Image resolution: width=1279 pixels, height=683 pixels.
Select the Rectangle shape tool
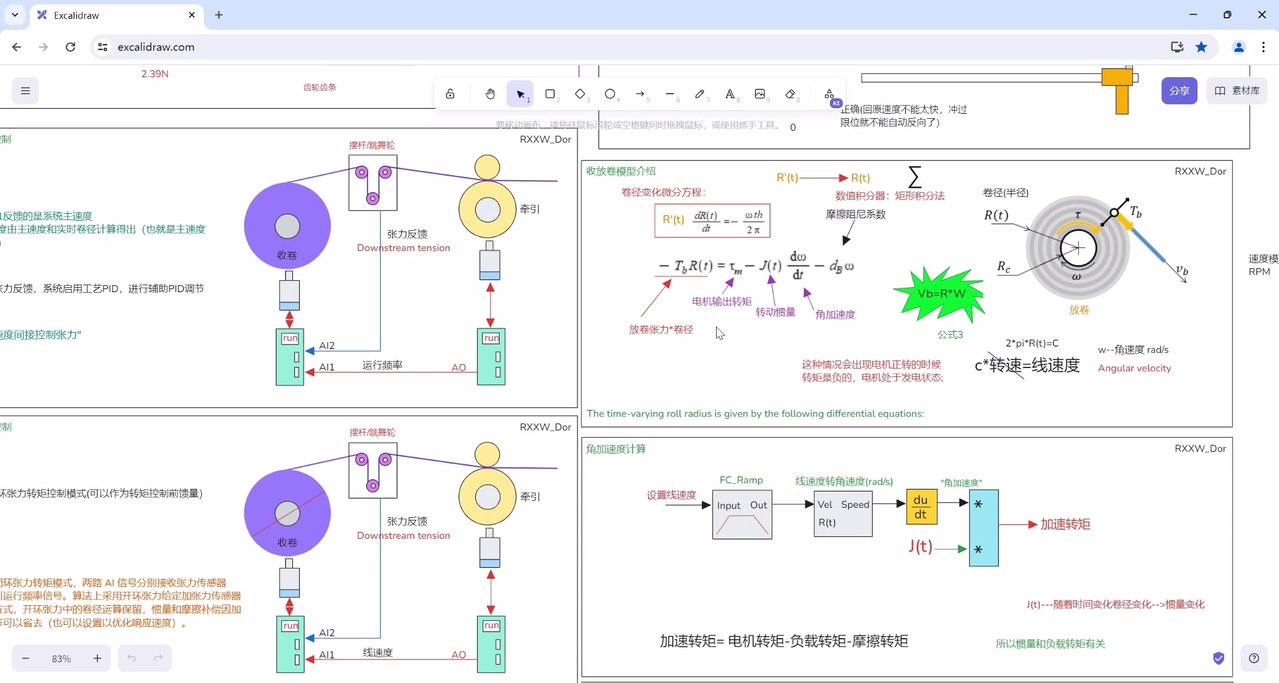[550, 94]
